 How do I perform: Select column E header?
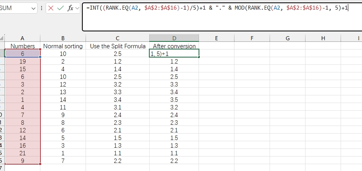tap(217, 38)
